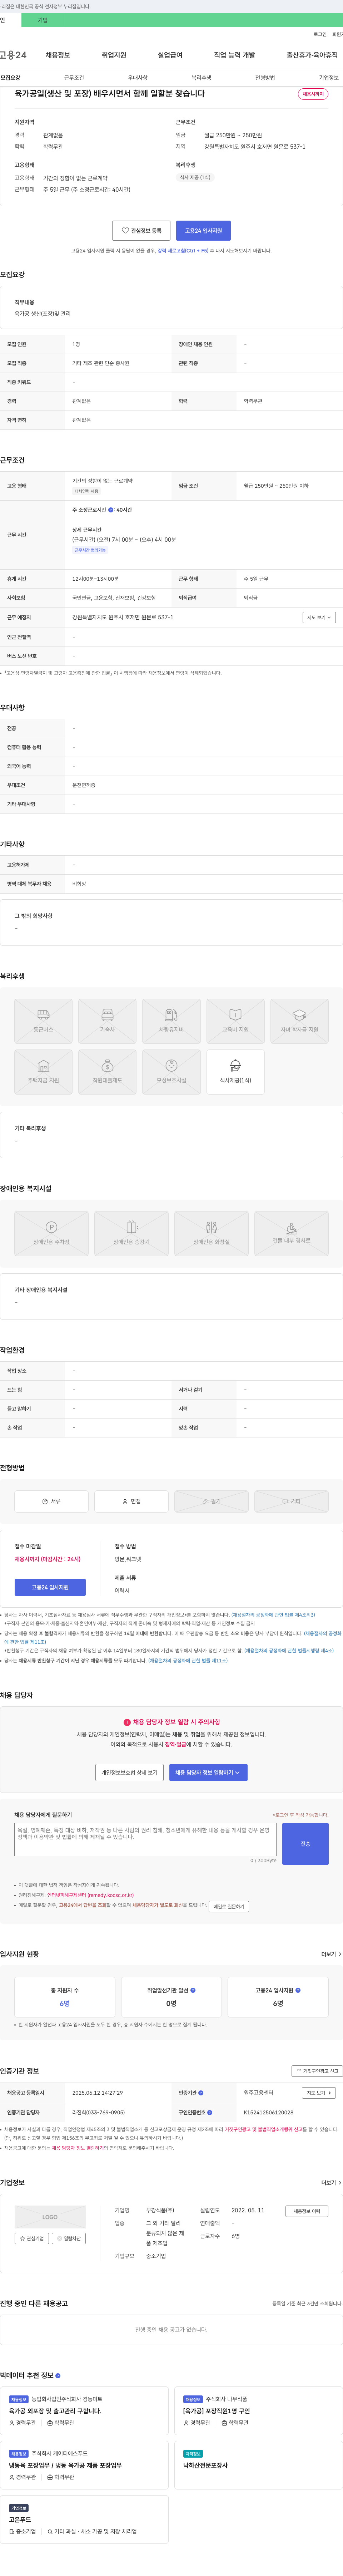This screenshot has width=343, height=2576.
Task: Click the 서류 screening method box
Action: pos(51,1501)
